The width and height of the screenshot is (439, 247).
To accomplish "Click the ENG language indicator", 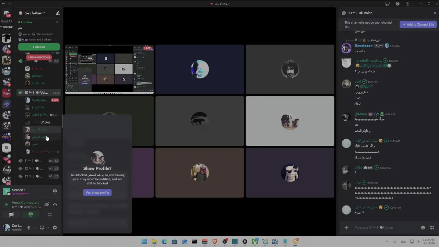I will tap(403, 242).
